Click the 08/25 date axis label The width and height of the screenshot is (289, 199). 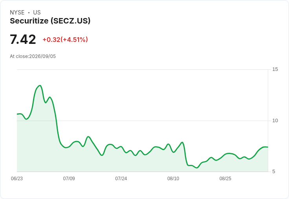coord(225,179)
